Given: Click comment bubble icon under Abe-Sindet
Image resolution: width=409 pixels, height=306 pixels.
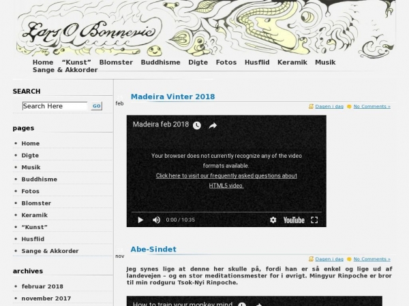Looking at the screenshot, I should pos(349,259).
